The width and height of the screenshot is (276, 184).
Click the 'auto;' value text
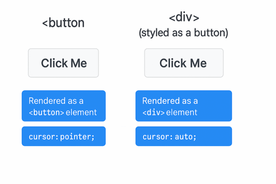[x=185, y=137]
